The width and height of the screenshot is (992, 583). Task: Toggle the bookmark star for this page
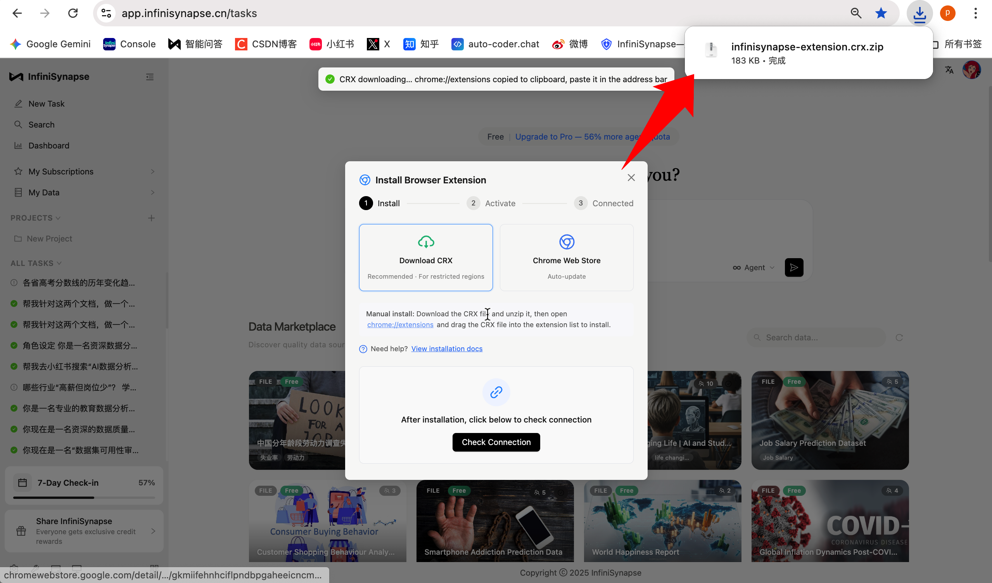tap(881, 14)
